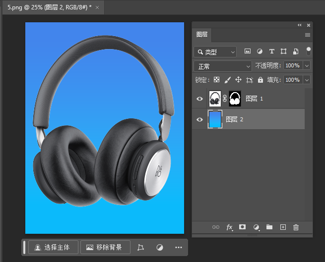Viewport: 325px width, 262px height.
Task: Filter layers by type (T) icon
Action: click(271, 51)
